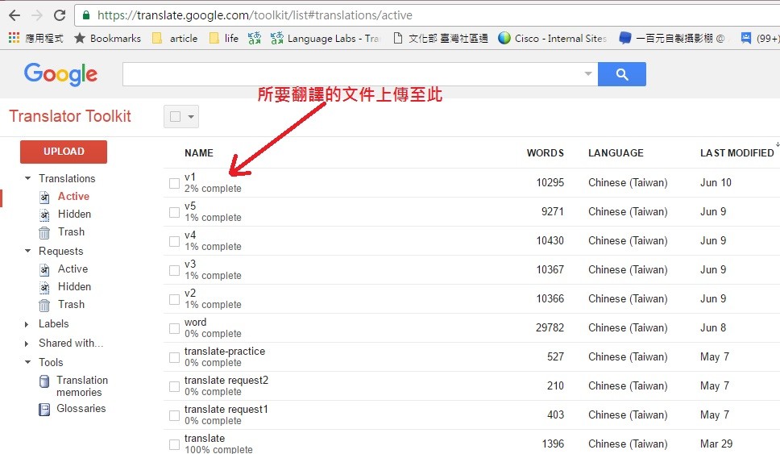780x454 pixels.
Task: Select Active under Translations
Action: [x=73, y=197]
